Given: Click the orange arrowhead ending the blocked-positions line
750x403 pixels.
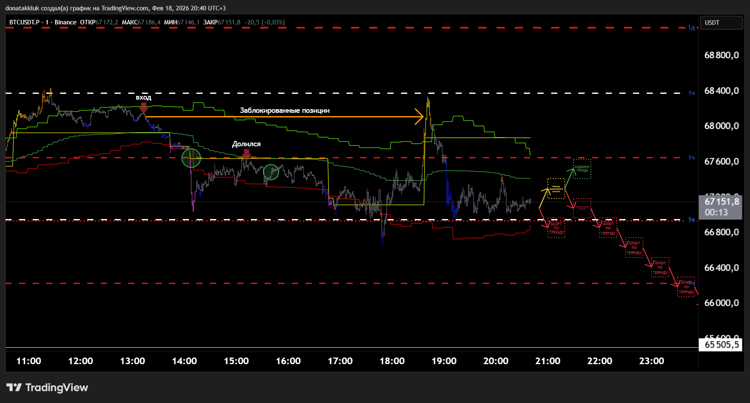Looking at the screenshot, I should click(420, 117).
